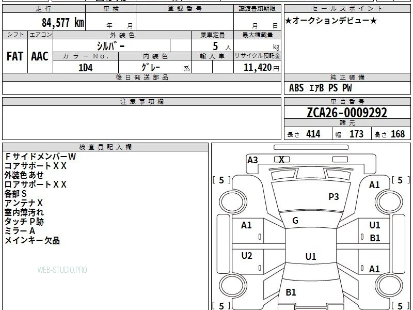Click the 純正装備 header
Viewport: 413px width, 310px height.
tap(347, 77)
